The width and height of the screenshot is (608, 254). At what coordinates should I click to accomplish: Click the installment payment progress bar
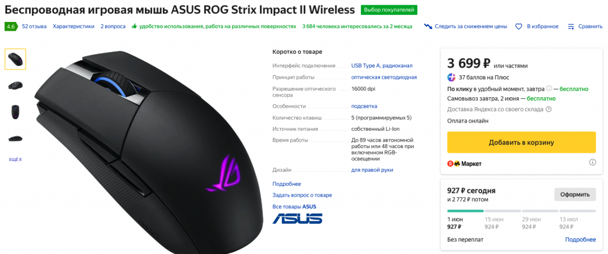pyautogui.click(x=521, y=211)
